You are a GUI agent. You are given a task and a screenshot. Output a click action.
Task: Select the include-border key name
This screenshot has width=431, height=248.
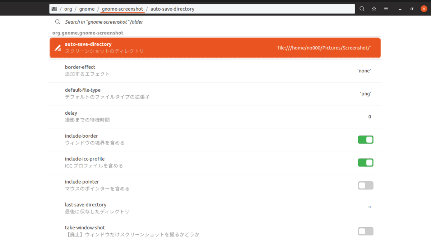tap(81, 136)
